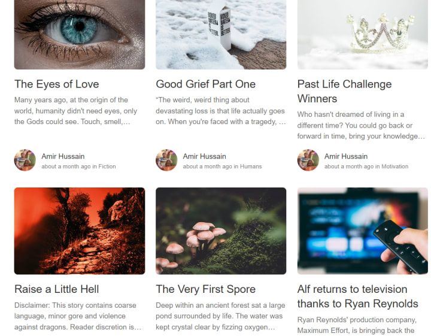Open the red stone path thumbnail
This screenshot has width=431, height=336.
pos(80,231)
